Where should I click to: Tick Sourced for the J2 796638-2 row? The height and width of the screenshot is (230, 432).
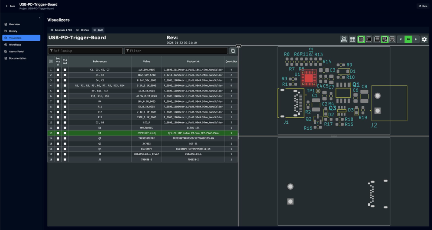pyautogui.click(x=58, y=160)
